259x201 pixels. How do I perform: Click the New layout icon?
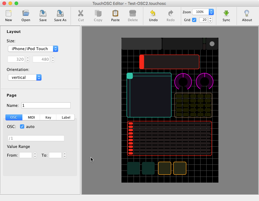(x=8, y=14)
